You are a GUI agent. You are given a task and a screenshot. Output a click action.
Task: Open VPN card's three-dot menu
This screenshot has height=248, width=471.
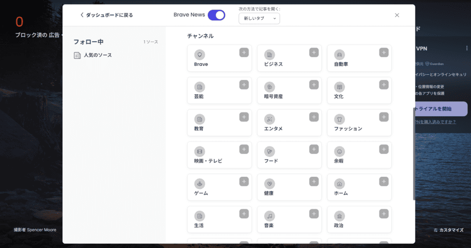click(x=466, y=48)
